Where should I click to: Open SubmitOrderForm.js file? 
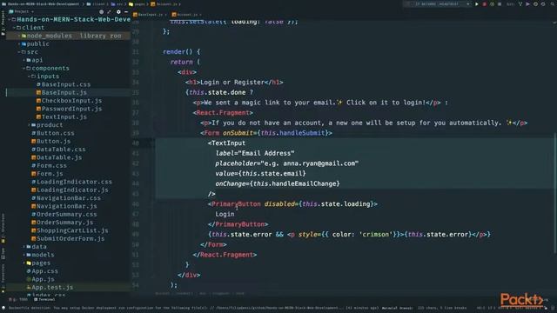(68, 239)
